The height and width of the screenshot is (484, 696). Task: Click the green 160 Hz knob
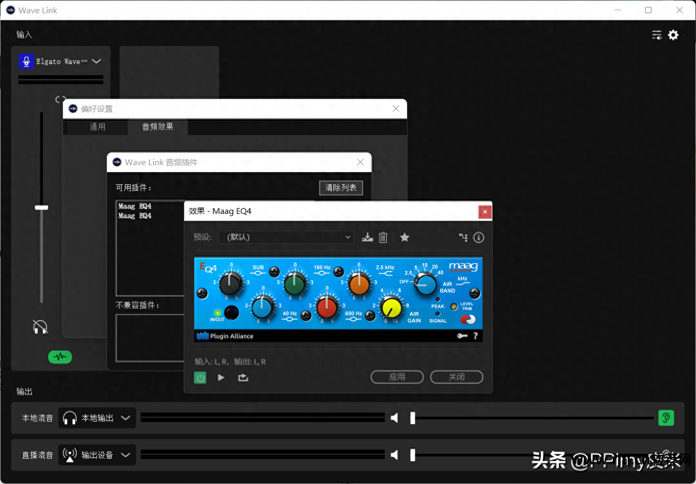click(295, 283)
